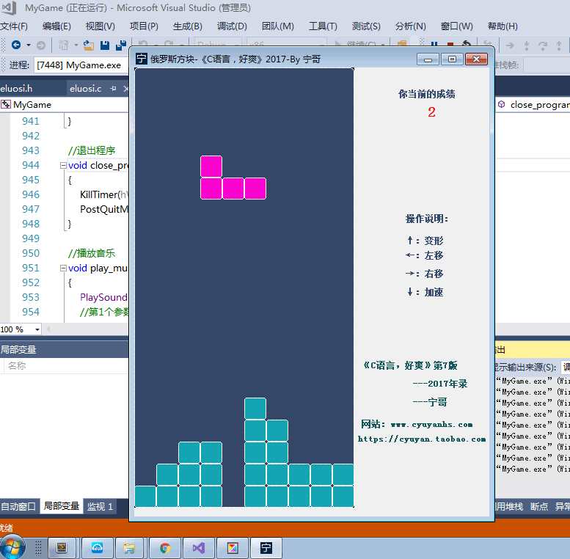Click the colorful paint app taskbar icon
Screen dimensions: 570x559
click(233, 548)
